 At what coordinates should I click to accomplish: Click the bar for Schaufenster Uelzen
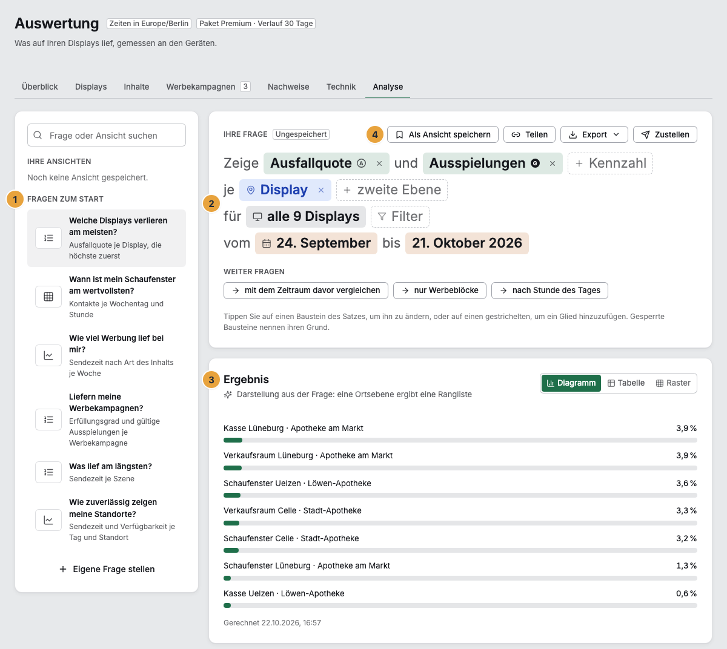click(x=460, y=495)
